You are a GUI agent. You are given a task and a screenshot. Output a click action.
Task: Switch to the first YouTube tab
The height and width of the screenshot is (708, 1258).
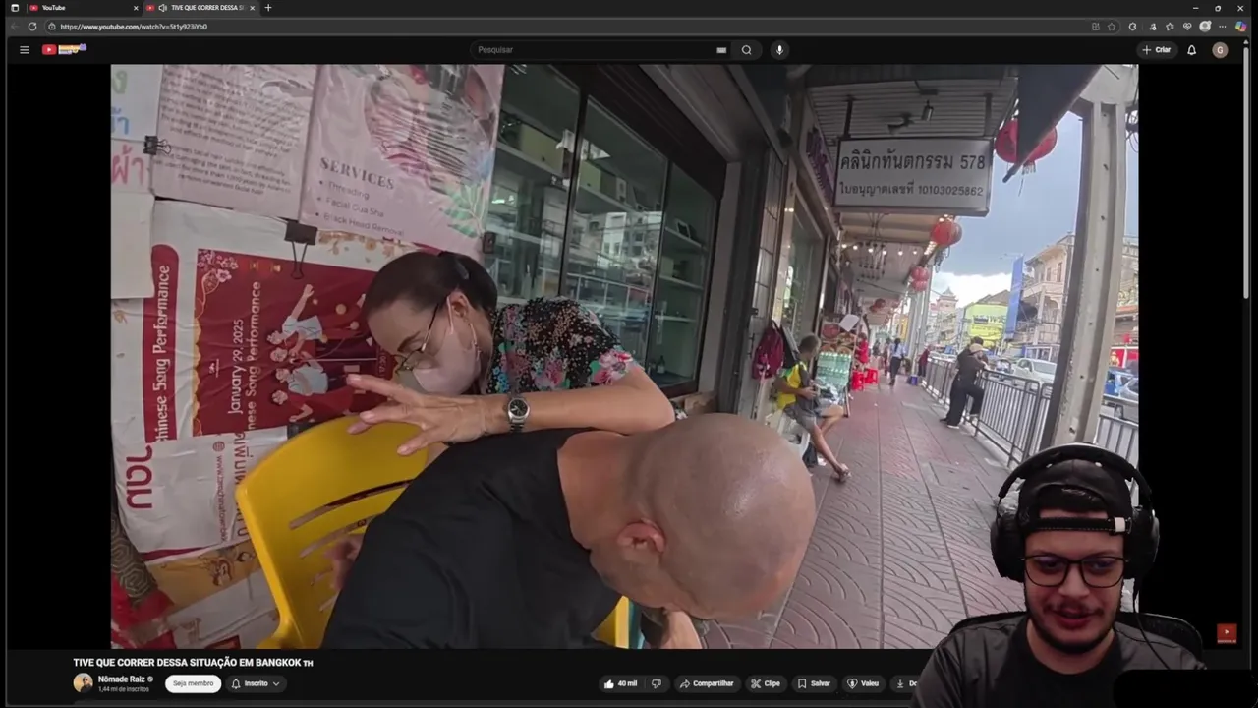pyautogui.click(x=84, y=8)
